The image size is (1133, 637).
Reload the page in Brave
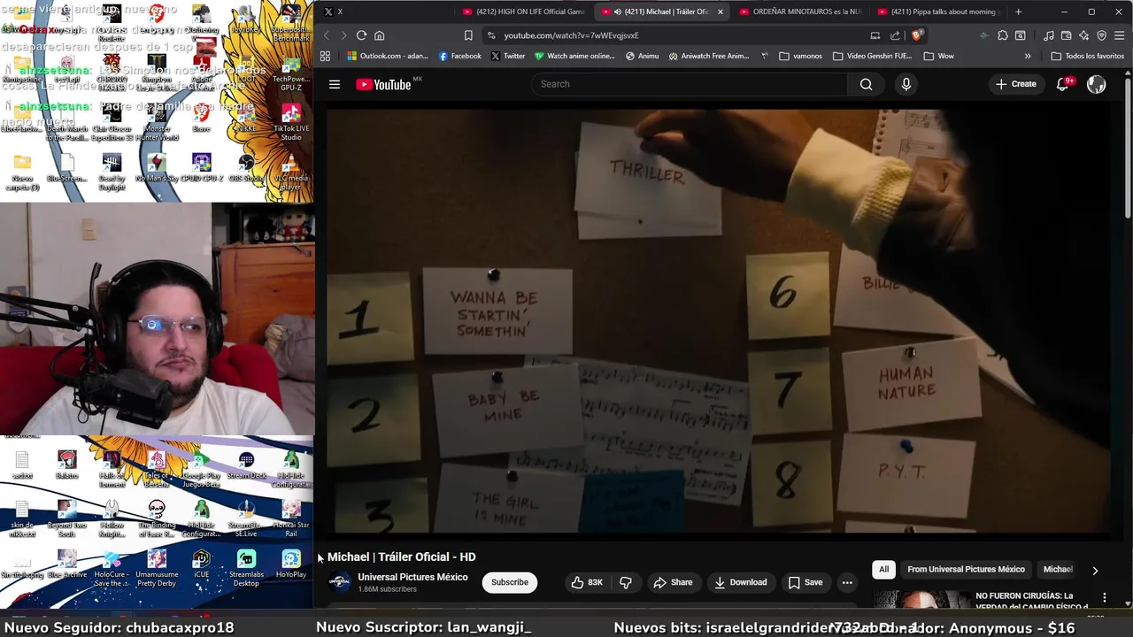coord(361,35)
